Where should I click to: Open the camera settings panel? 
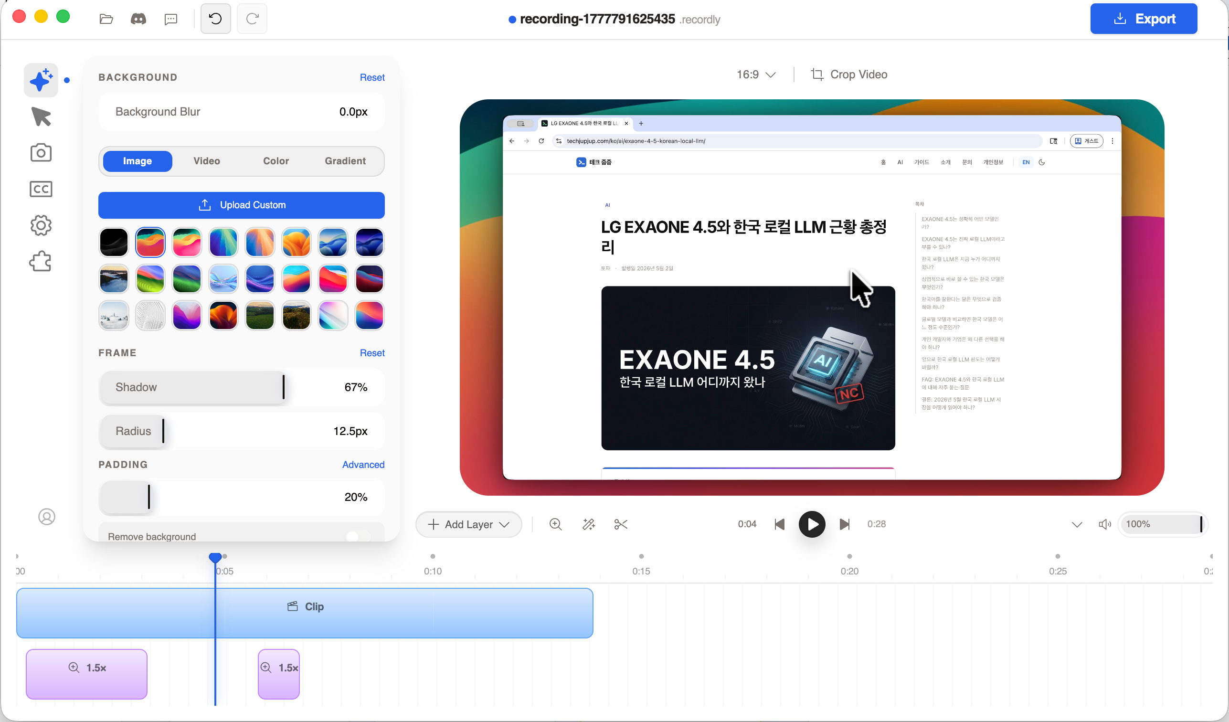pyautogui.click(x=41, y=153)
